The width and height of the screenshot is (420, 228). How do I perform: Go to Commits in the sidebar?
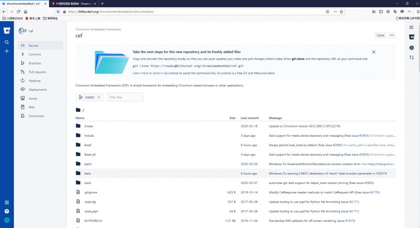[x=35, y=54]
